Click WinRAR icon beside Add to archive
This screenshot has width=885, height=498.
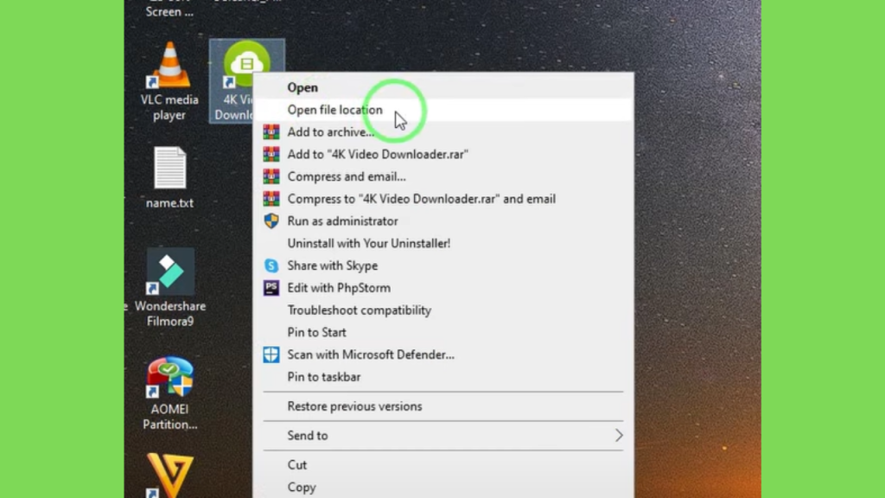point(271,132)
